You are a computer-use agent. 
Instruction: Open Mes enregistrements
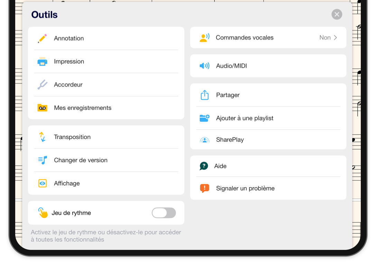coord(106,108)
